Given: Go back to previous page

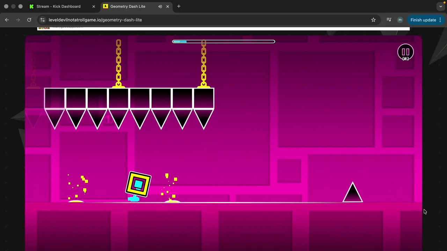Looking at the screenshot, I should (7, 20).
